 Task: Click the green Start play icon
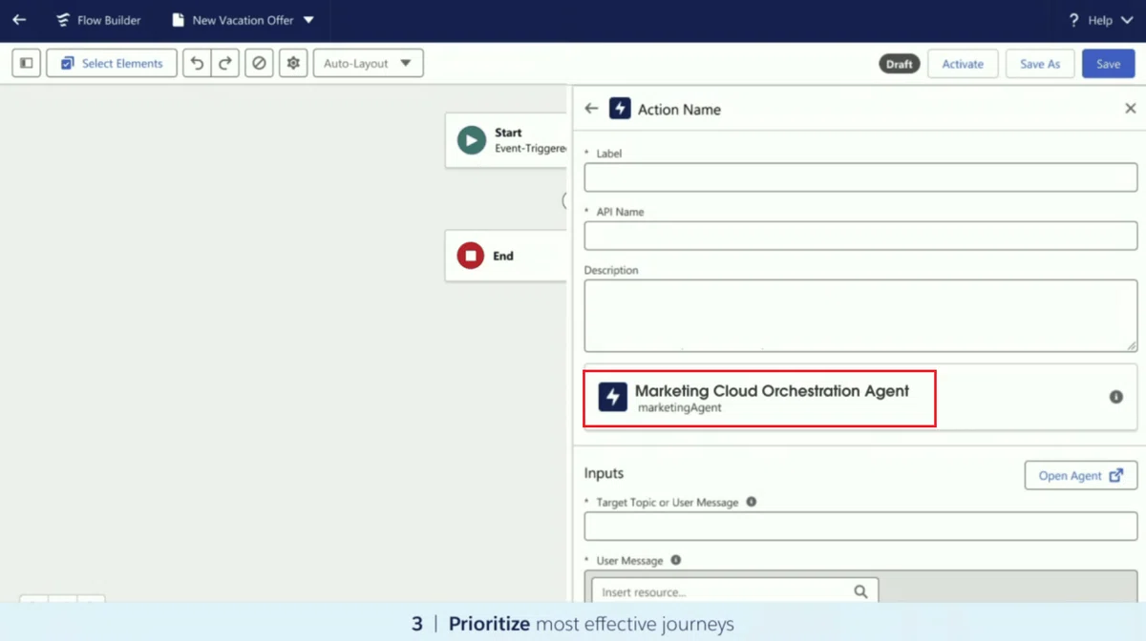pyautogui.click(x=471, y=140)
